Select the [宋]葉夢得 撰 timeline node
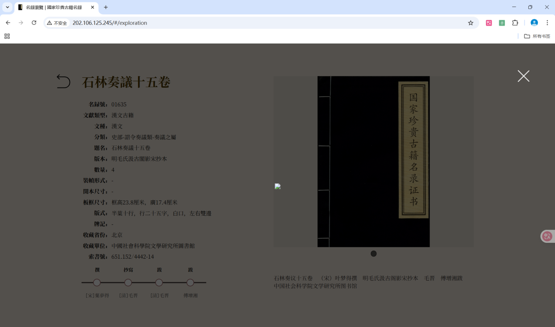Image resolution: width=555 pixels, height=327 pixels. [x=97, y=282]
